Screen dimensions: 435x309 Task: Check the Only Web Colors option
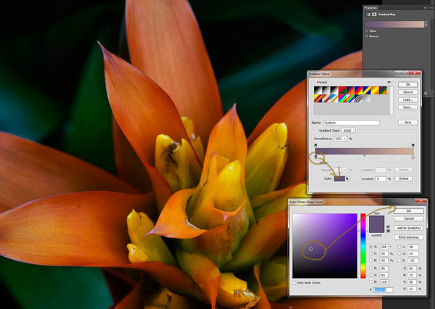click(x=294, y=283)
